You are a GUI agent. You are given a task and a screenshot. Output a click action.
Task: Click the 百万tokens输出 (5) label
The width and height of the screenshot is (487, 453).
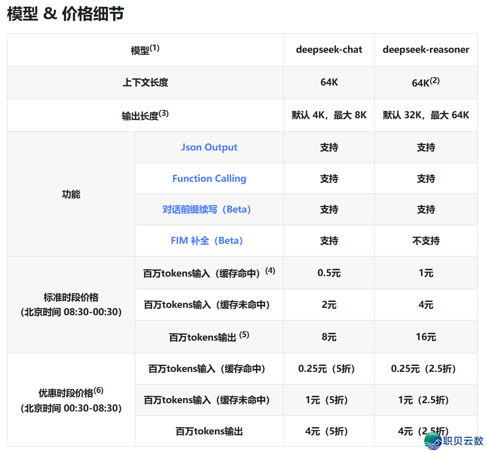point(209,337)
